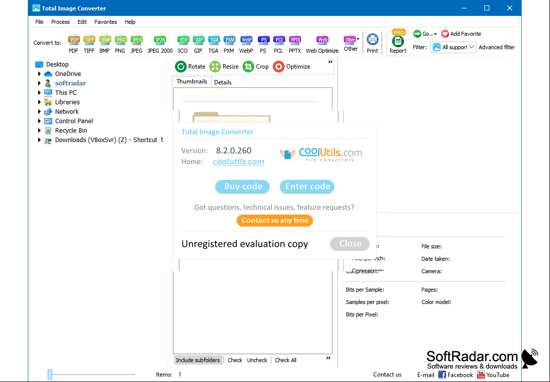Open the Resize tool
550x382 pixels.
[224, 66]
